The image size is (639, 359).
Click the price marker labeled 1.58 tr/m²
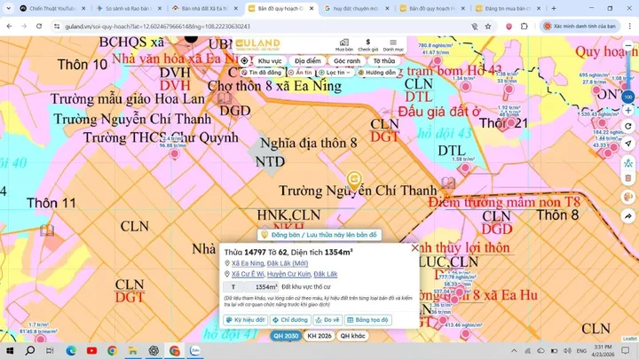465,168
